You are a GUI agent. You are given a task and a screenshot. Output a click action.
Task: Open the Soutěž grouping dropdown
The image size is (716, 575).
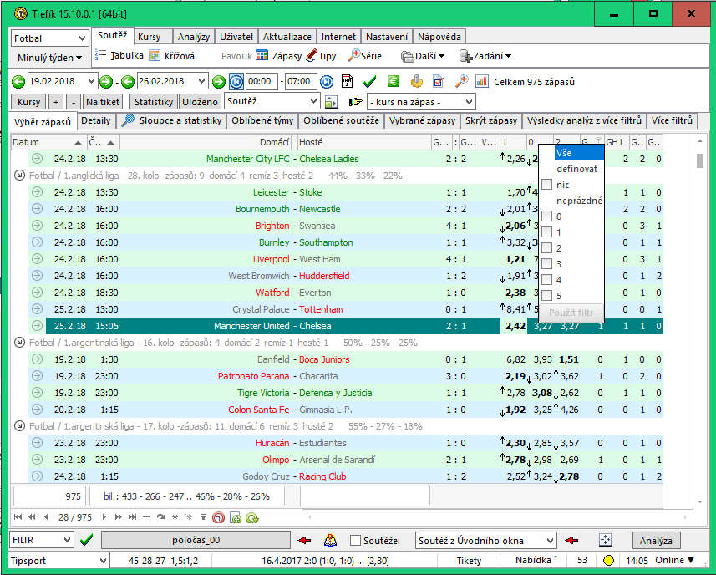click(x=272, y=101)
